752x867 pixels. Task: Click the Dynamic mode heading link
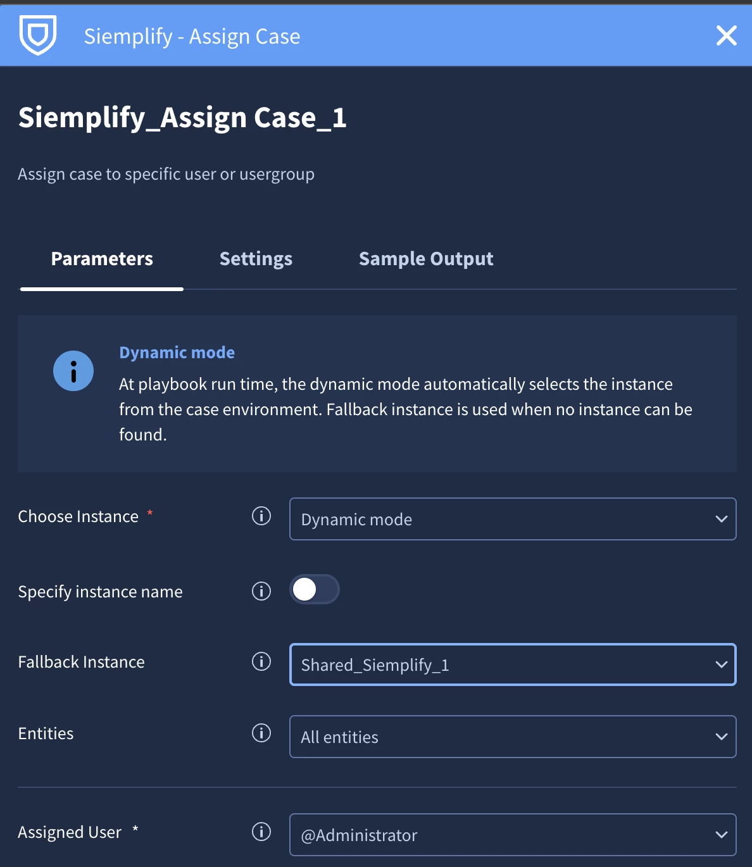tap(177, 352)
